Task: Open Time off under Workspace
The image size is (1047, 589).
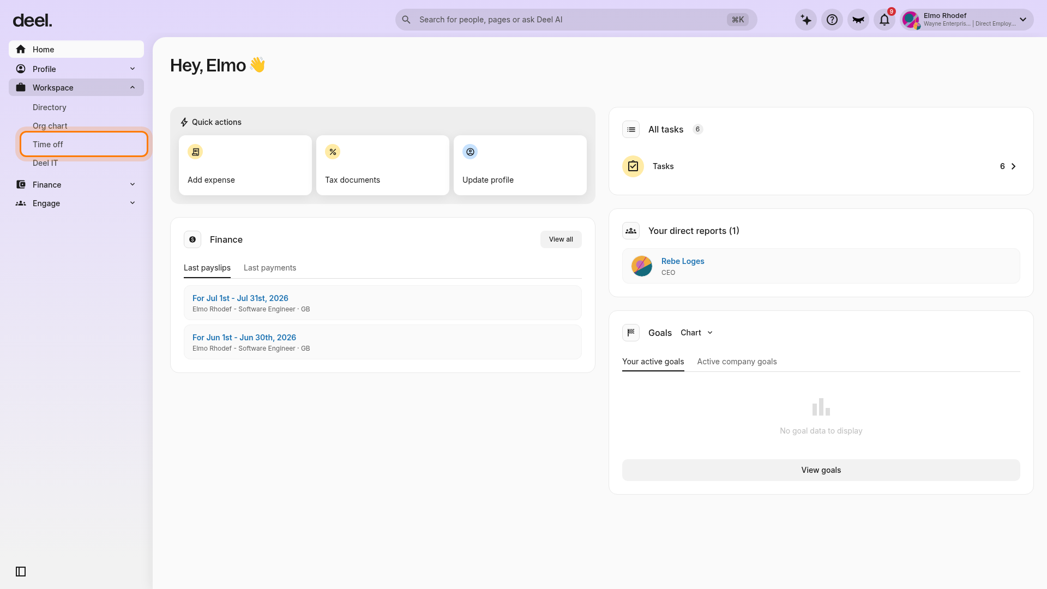Action: point(84,145)
